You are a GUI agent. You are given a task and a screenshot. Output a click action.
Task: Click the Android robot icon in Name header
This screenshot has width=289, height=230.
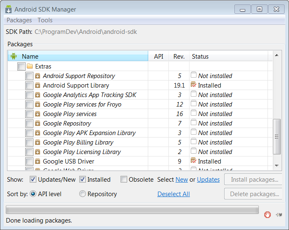(x=14, y=57)
